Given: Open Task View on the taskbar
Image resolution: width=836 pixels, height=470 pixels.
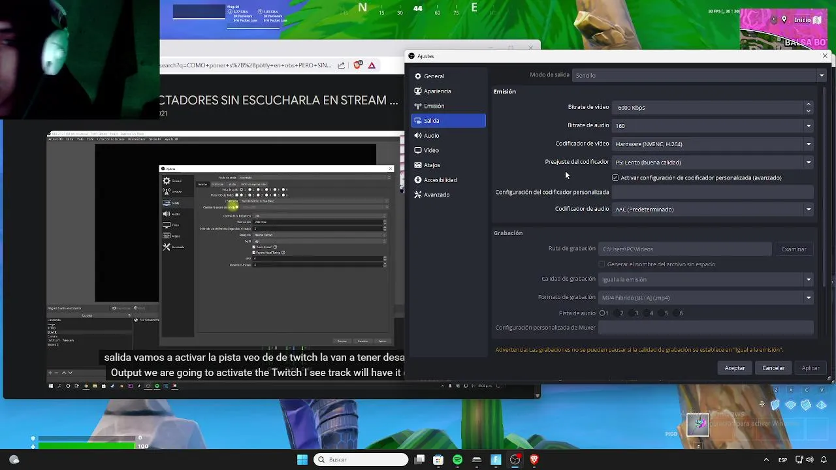Looking at the screenshot, I should (x=420, y=460).
